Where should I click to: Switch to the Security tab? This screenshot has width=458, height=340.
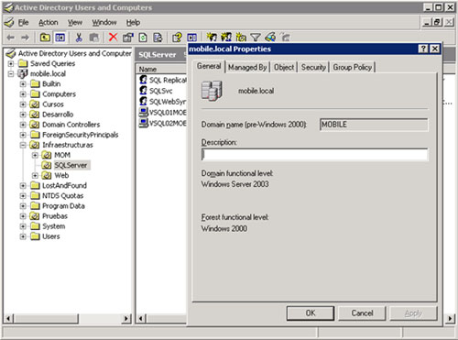point(313,67)
